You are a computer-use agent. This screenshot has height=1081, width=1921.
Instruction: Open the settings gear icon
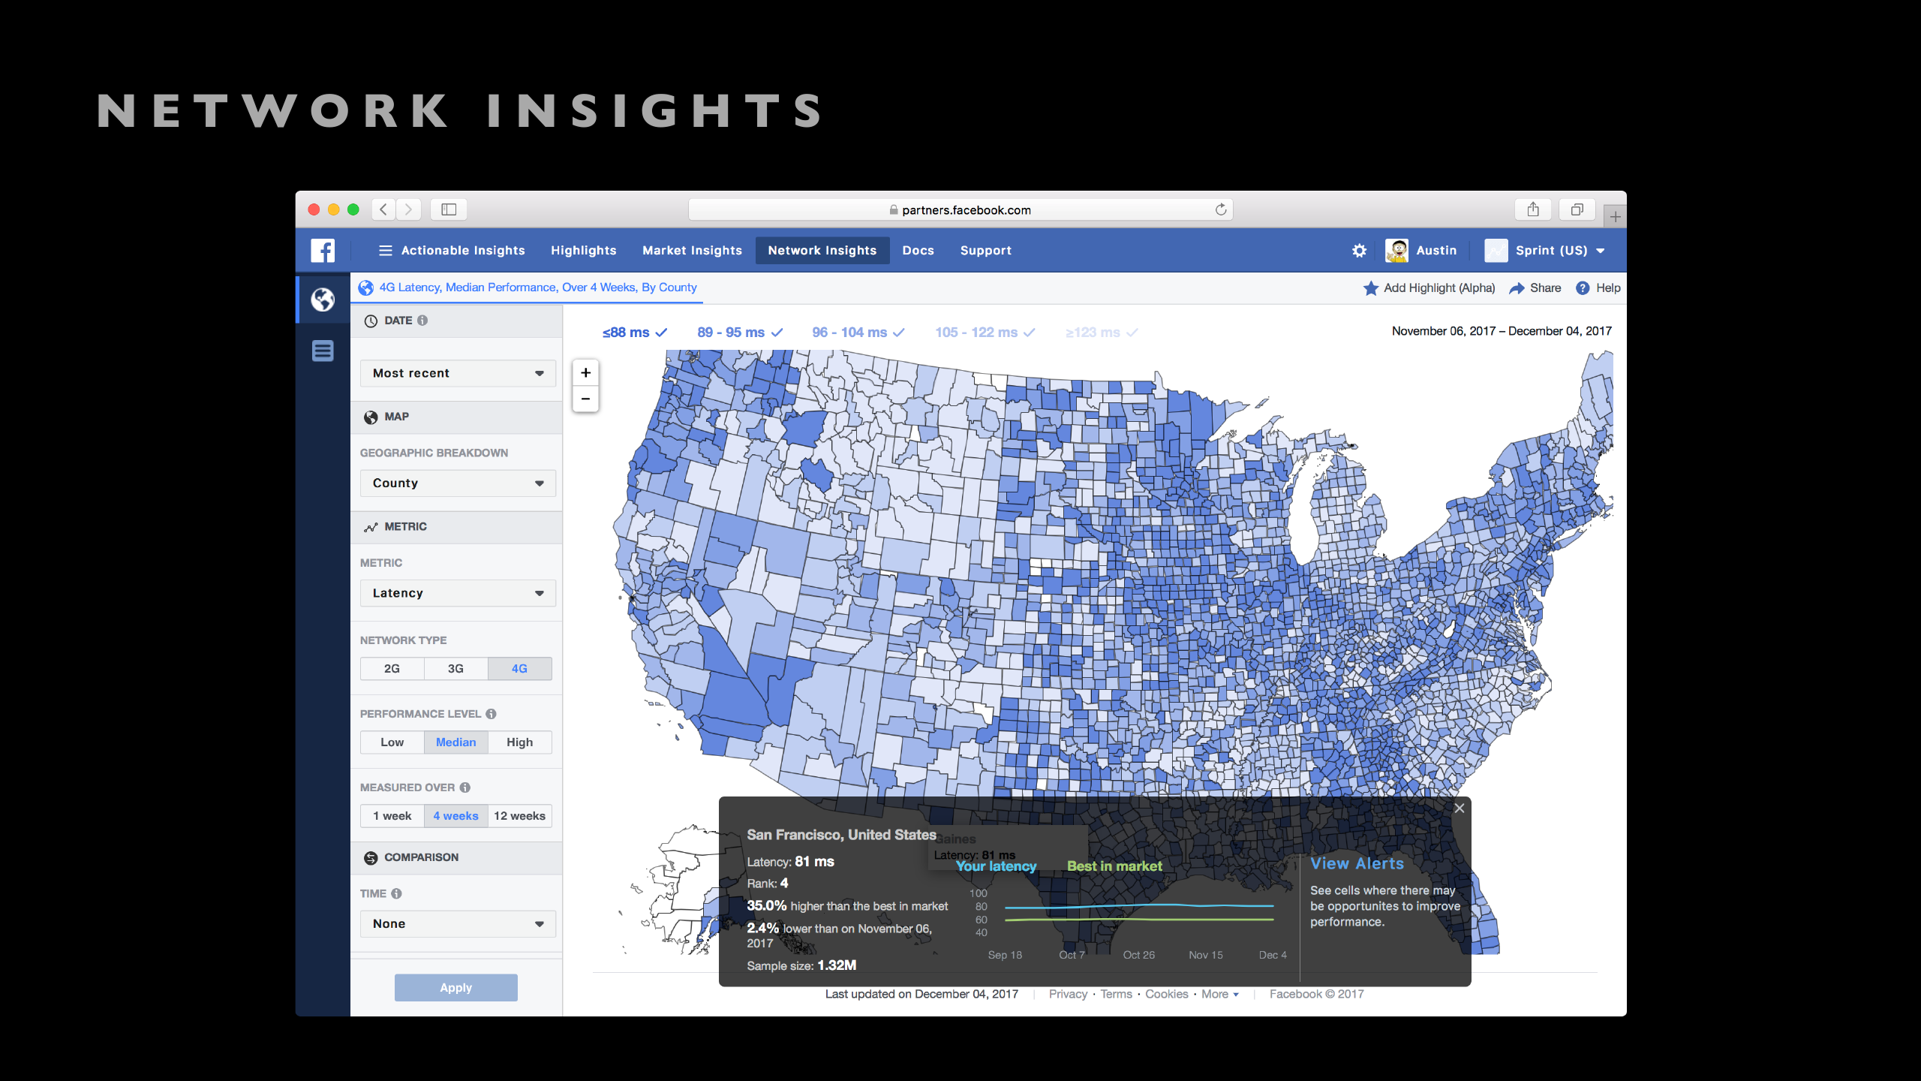(x=1359, y=251)
